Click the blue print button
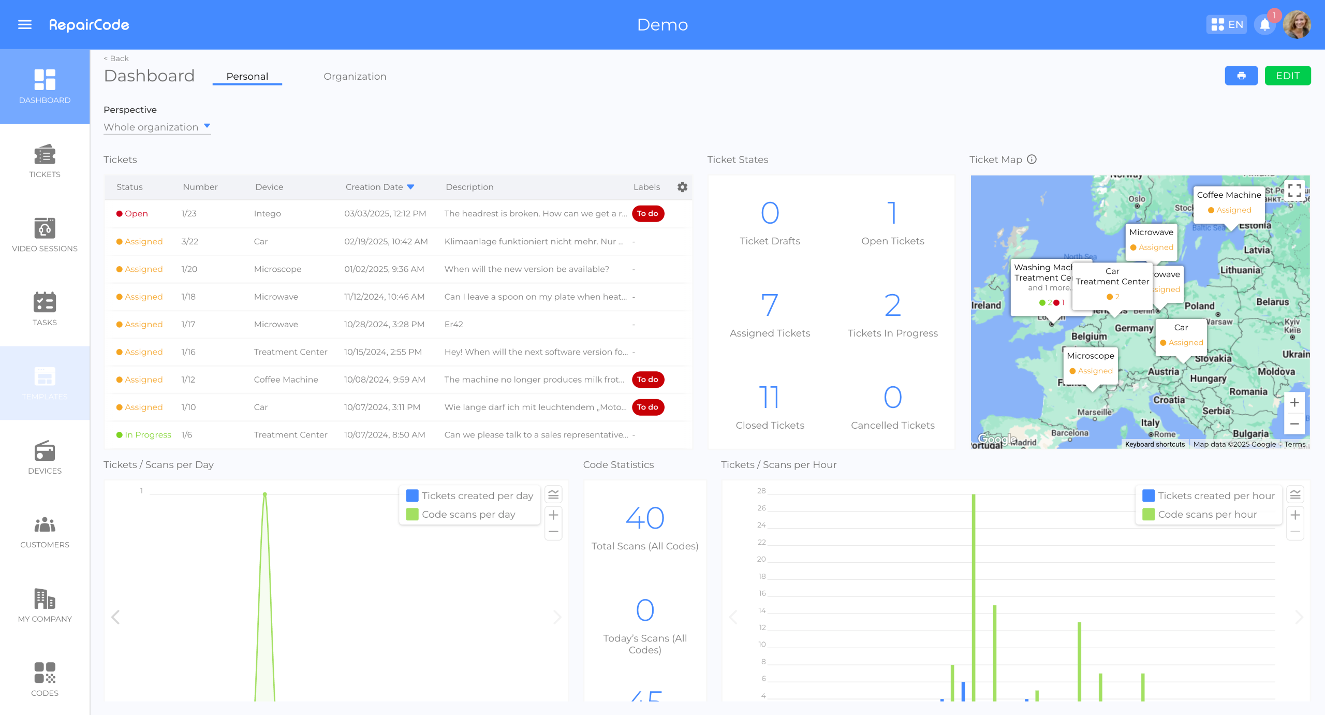 point(1241,76)
